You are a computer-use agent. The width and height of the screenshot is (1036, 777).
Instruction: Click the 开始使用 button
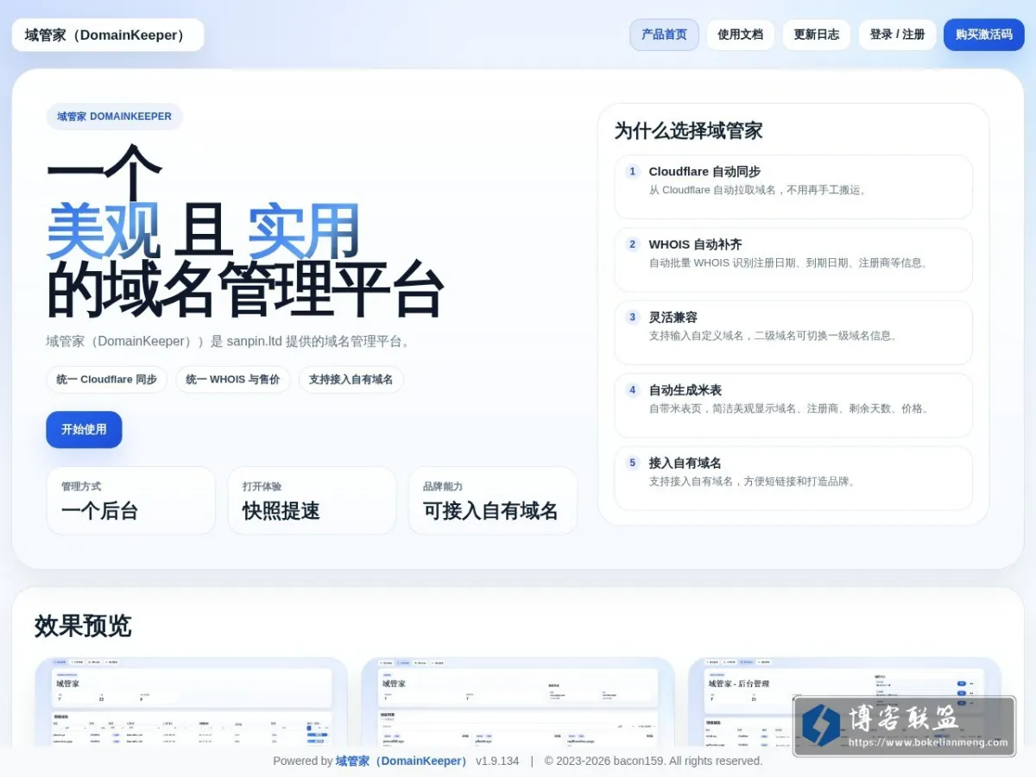(x=84, y=429)
